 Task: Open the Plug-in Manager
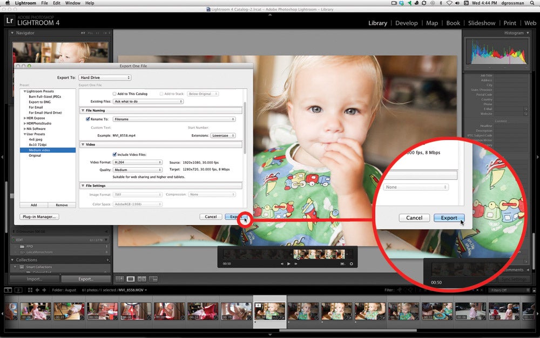pos(39,217)
